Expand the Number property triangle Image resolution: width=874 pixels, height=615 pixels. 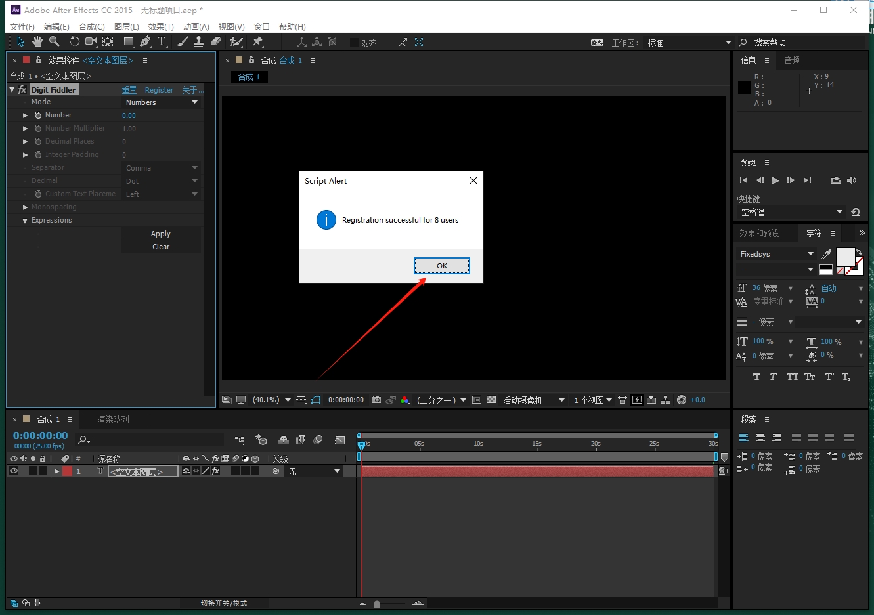(x=26, y=116)
